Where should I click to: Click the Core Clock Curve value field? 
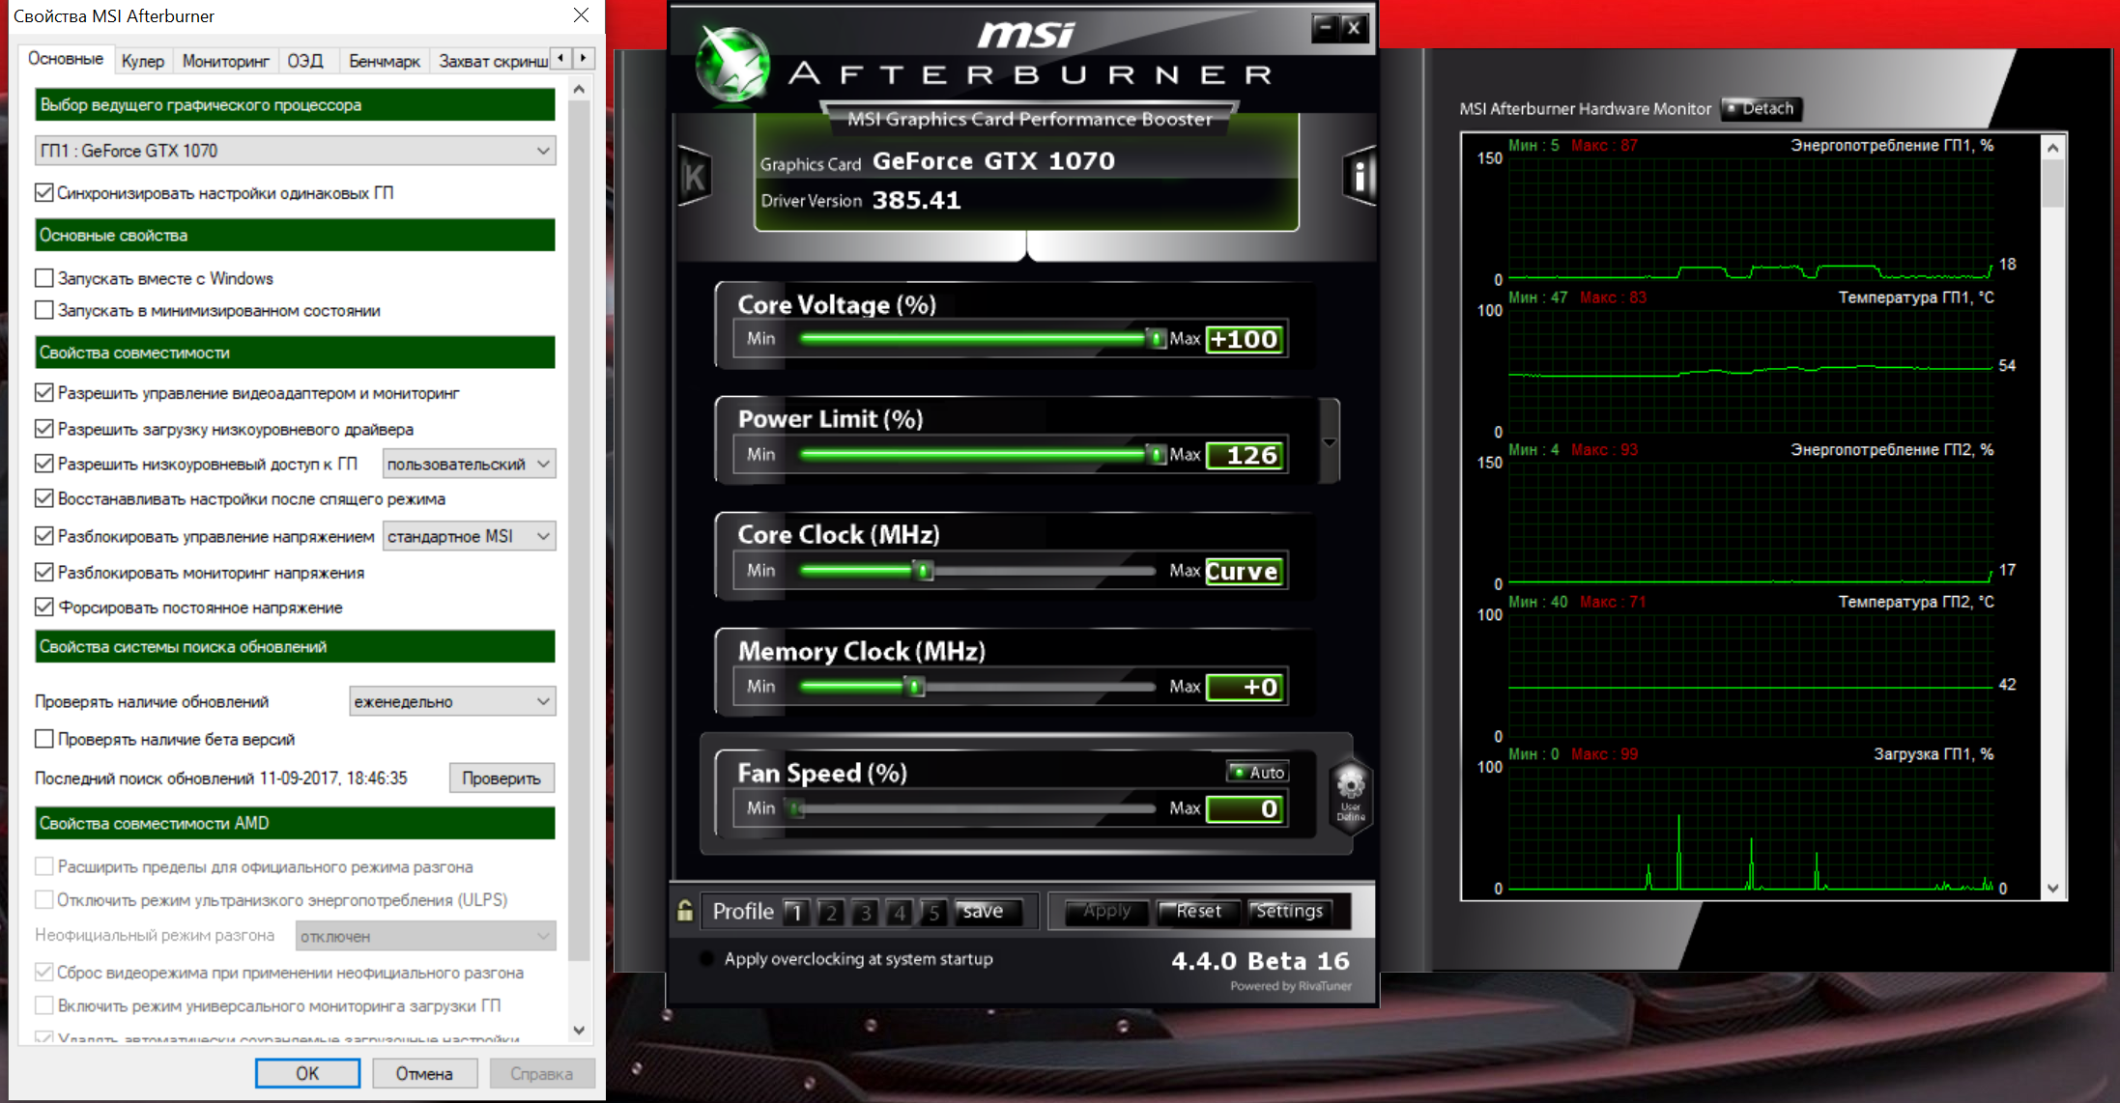[x=1245, y=571]
